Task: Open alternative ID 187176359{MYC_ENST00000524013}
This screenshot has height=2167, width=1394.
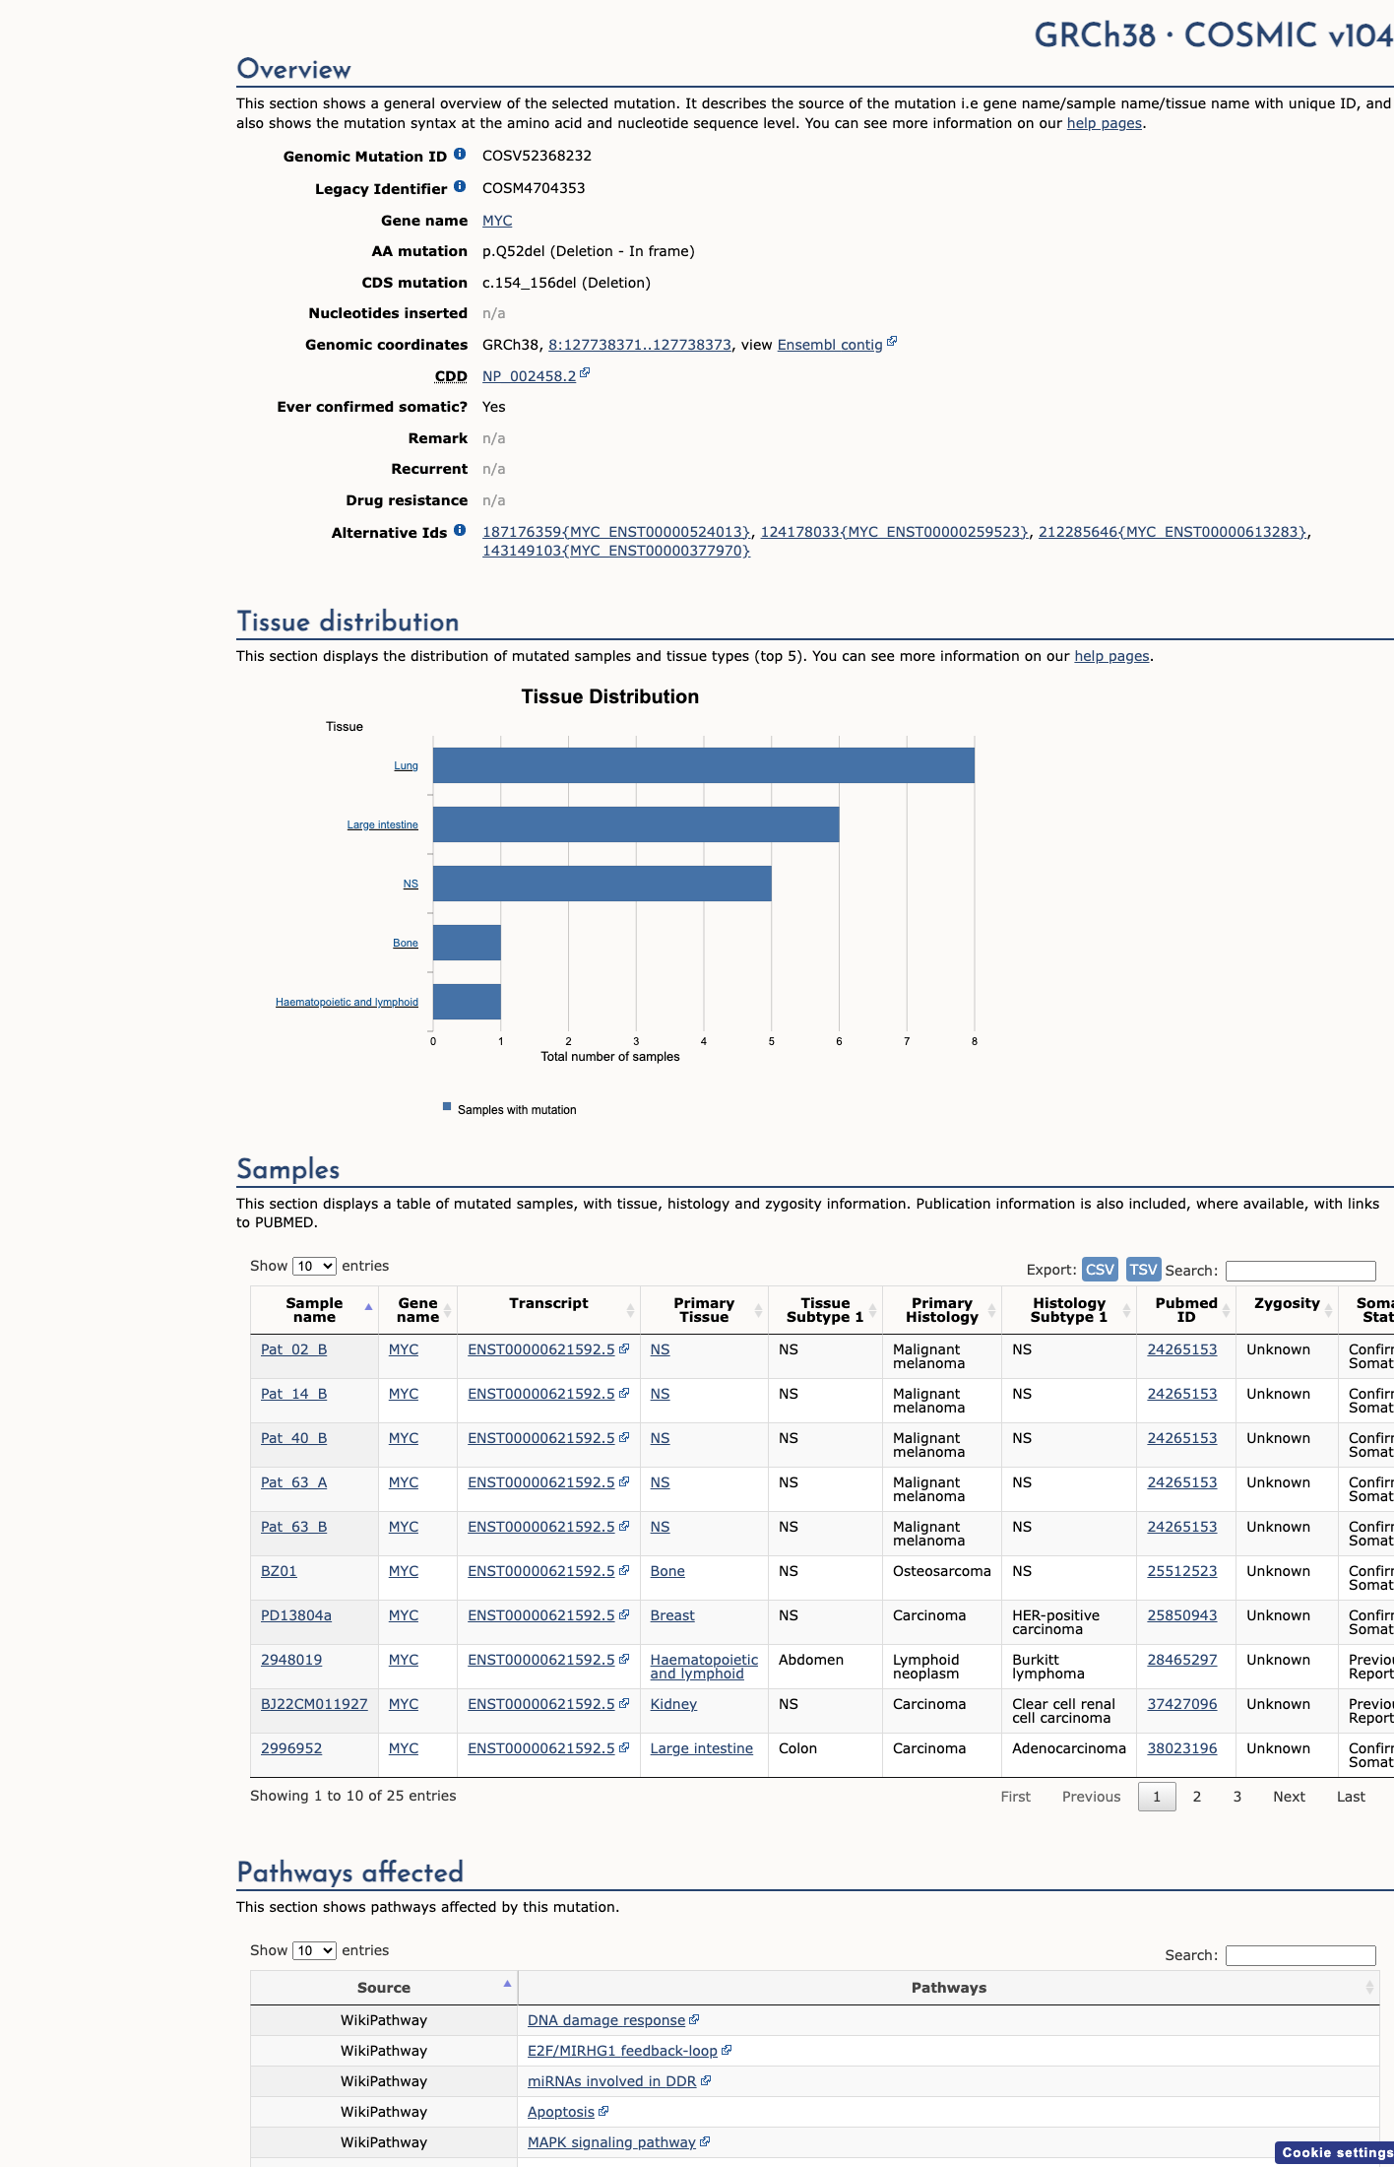Action: click(616, 532)
